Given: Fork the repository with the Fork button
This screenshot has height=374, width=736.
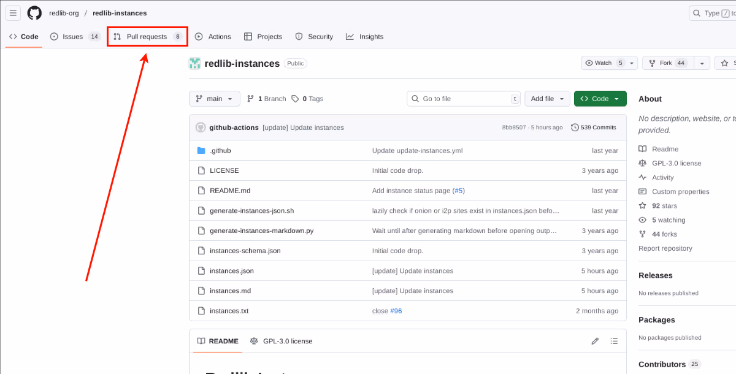Looking at the screenshot, I should click(x=667, y=63).
